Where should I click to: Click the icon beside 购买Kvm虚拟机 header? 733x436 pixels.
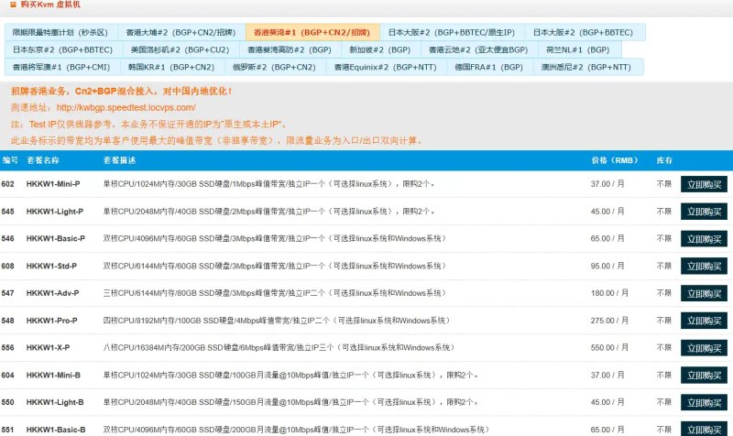tap(13, 5)
